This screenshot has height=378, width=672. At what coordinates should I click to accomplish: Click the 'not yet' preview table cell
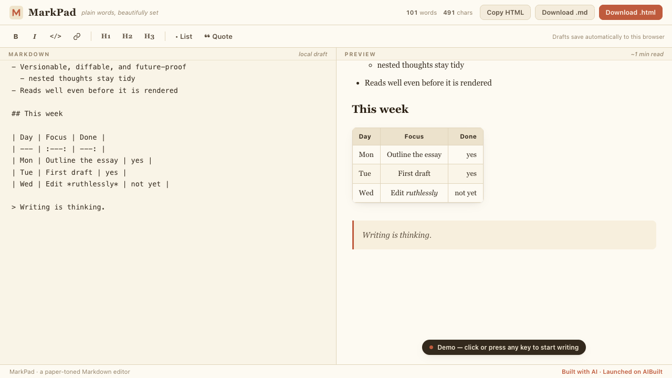[466, 193]
